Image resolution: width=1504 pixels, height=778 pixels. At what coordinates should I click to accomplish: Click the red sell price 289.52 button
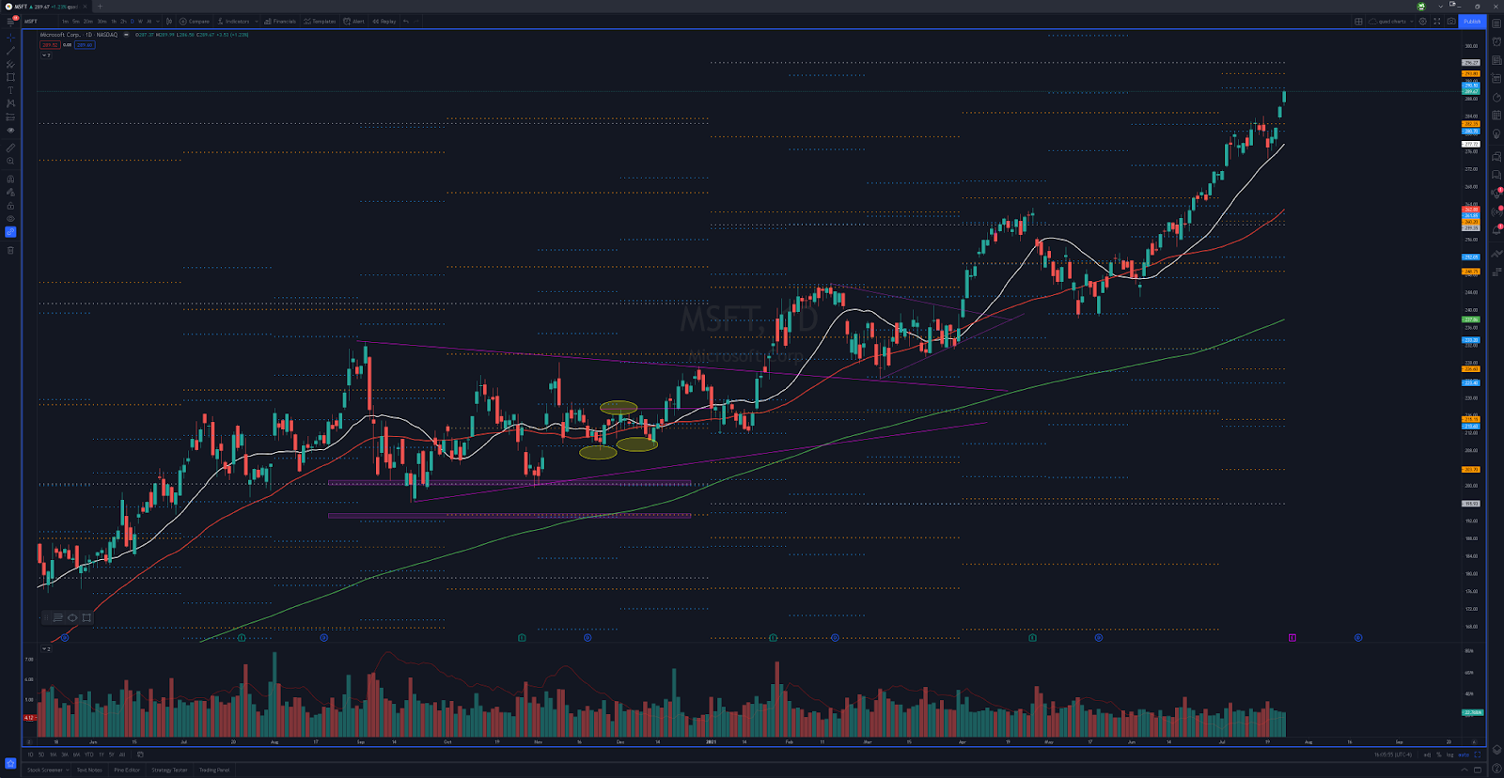(50, 45)
